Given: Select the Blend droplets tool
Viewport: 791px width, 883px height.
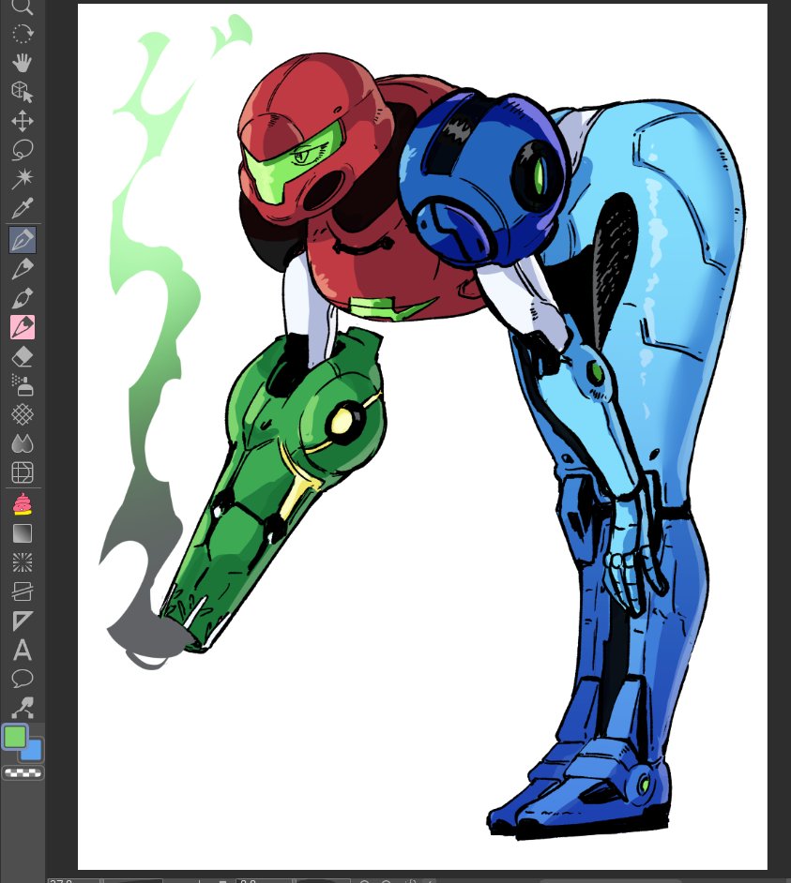Looking at the screenshot, I should 23,443.
